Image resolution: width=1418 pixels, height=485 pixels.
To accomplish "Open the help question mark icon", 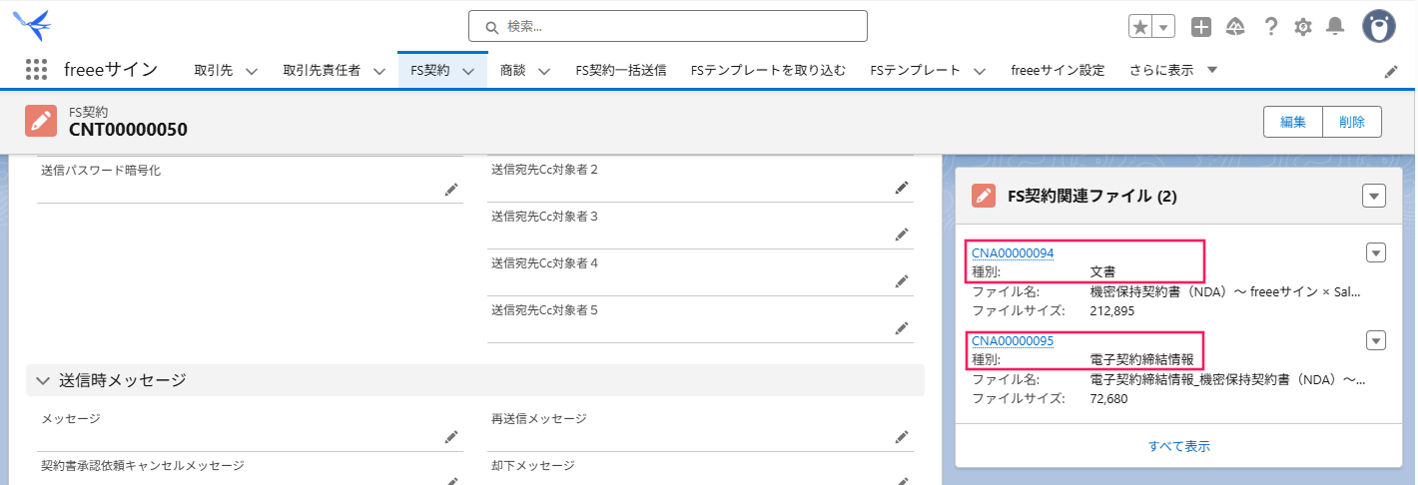I will [1271, 27].
